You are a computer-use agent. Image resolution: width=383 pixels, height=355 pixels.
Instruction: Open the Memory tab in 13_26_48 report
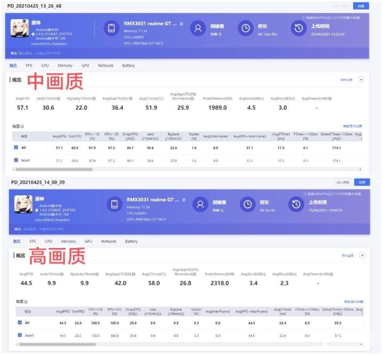tap(65, 65)
